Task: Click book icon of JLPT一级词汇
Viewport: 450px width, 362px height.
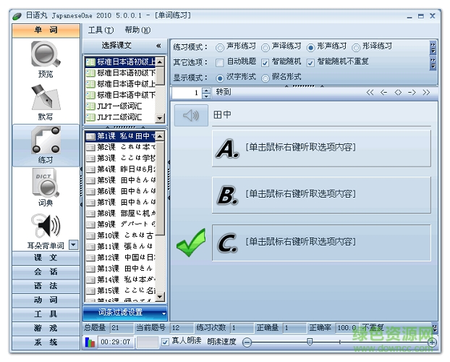Action: click(x=90, y=106)
